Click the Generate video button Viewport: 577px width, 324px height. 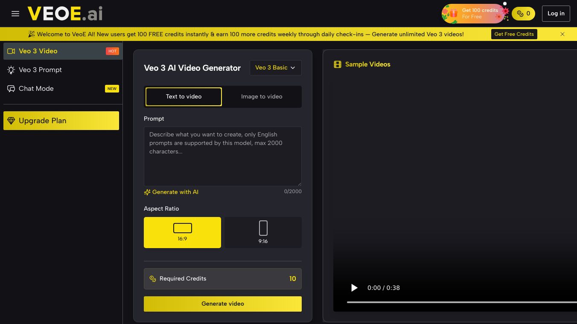click(223, 304)
